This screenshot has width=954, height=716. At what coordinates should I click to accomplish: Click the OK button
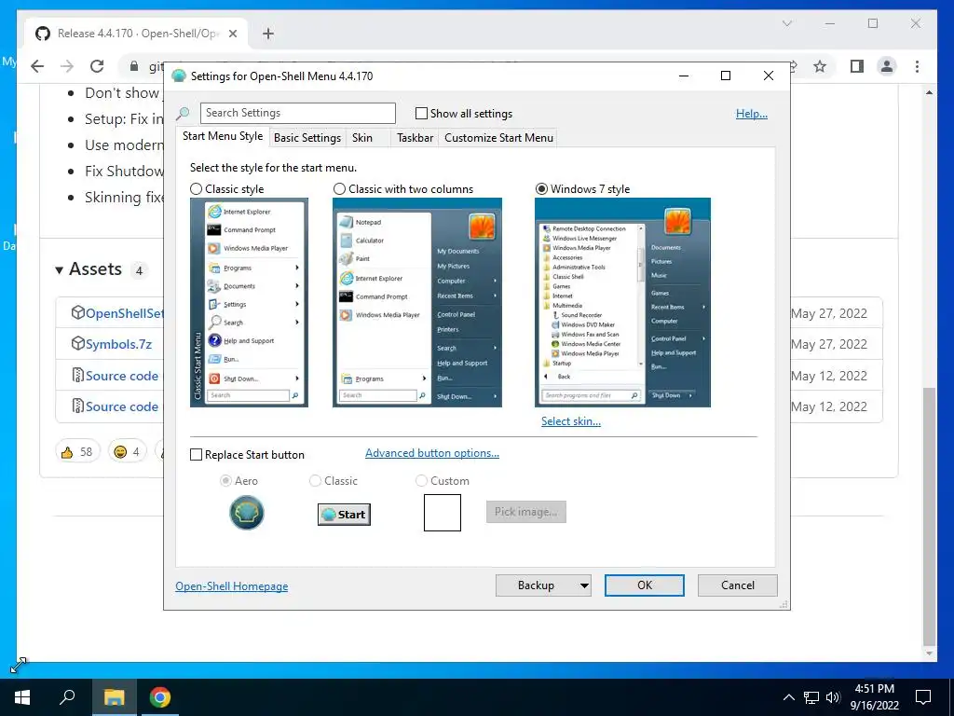645,585
